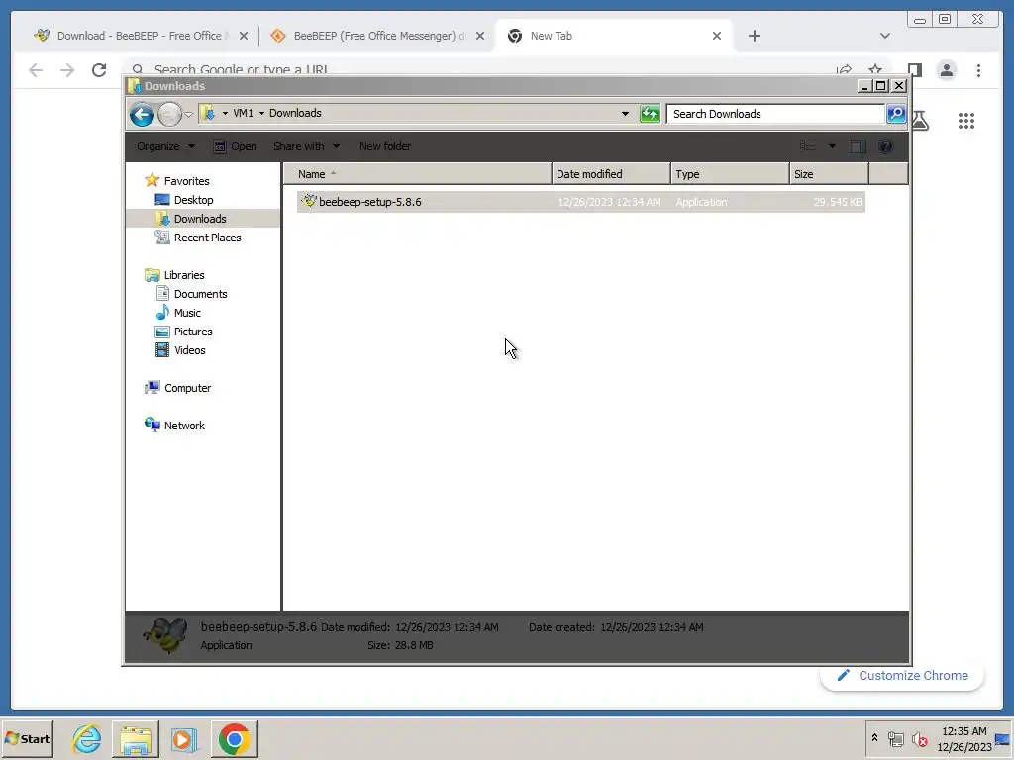Click the VM1 breadcrumb segment

tap(243, 113)
